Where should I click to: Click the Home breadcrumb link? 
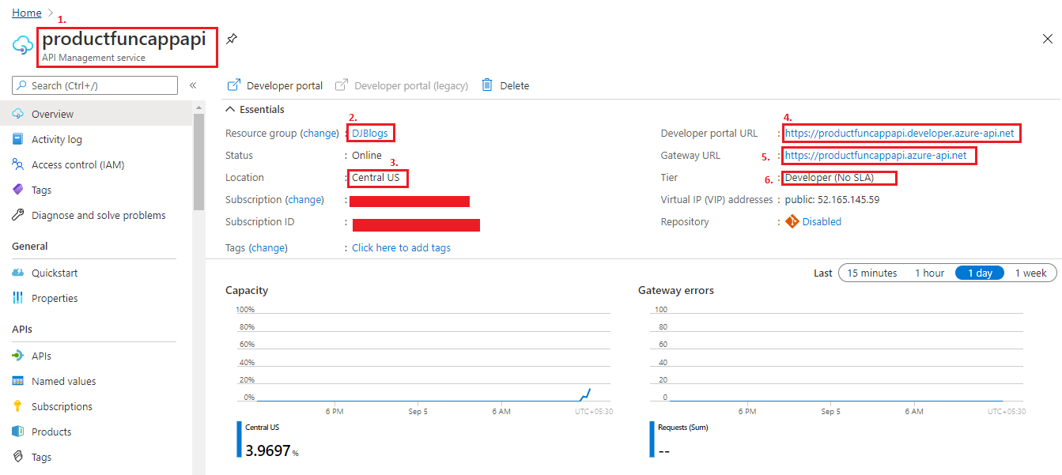(27, 13)
